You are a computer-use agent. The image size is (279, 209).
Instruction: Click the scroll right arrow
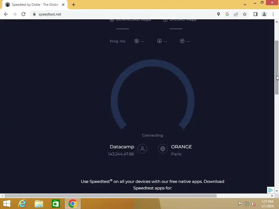[x=272, y=196]
